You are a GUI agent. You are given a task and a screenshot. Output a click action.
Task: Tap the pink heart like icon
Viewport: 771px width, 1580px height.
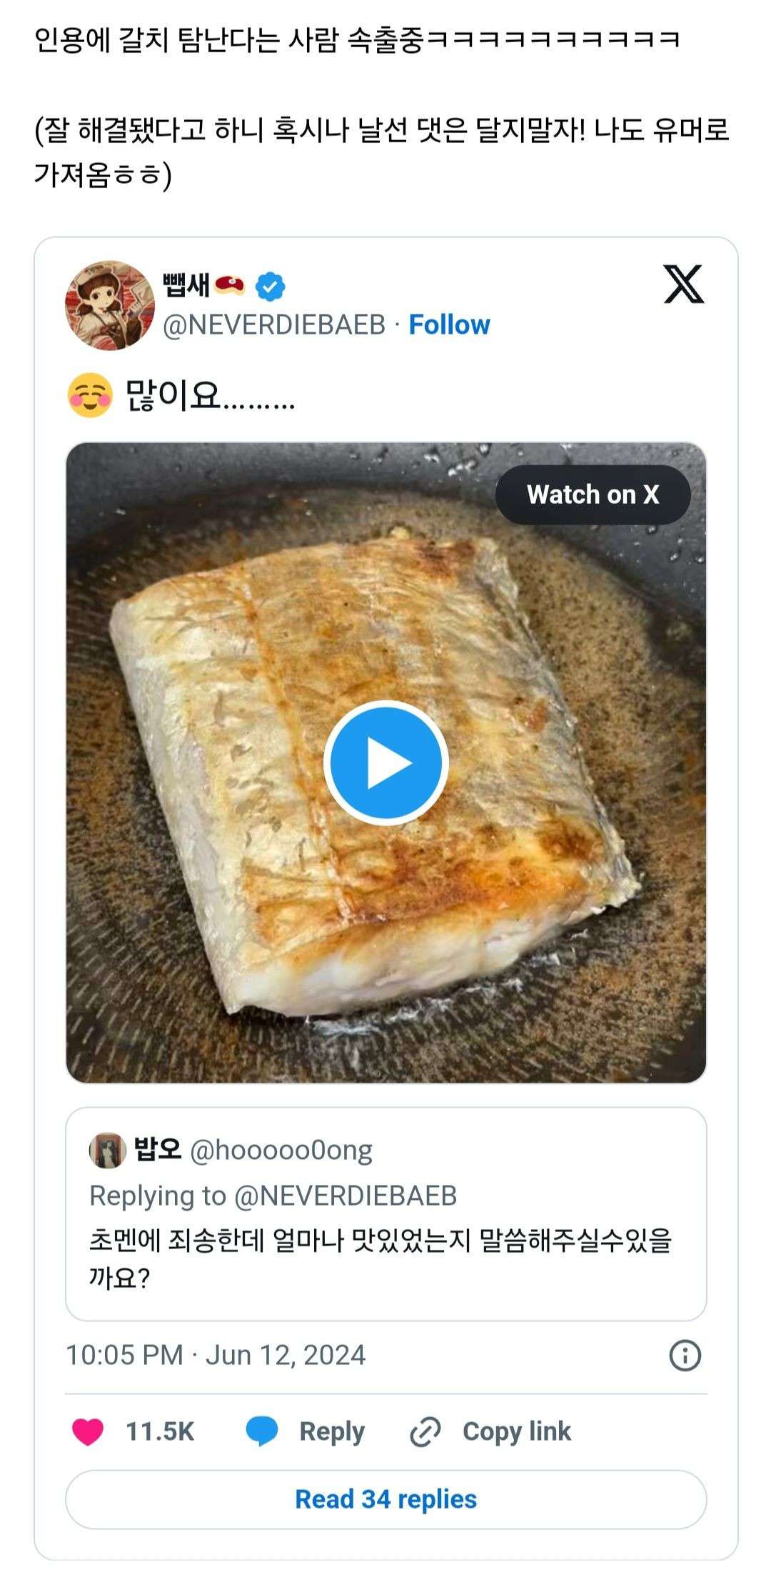[x=88, y=1432]
